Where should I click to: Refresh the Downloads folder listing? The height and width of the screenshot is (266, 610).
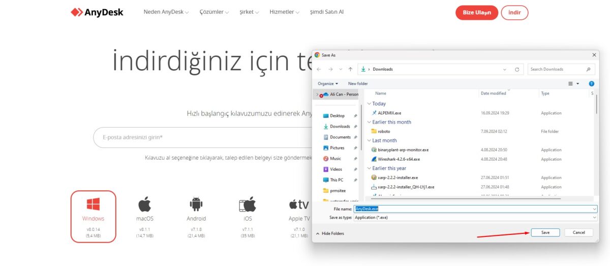[517, 69]
